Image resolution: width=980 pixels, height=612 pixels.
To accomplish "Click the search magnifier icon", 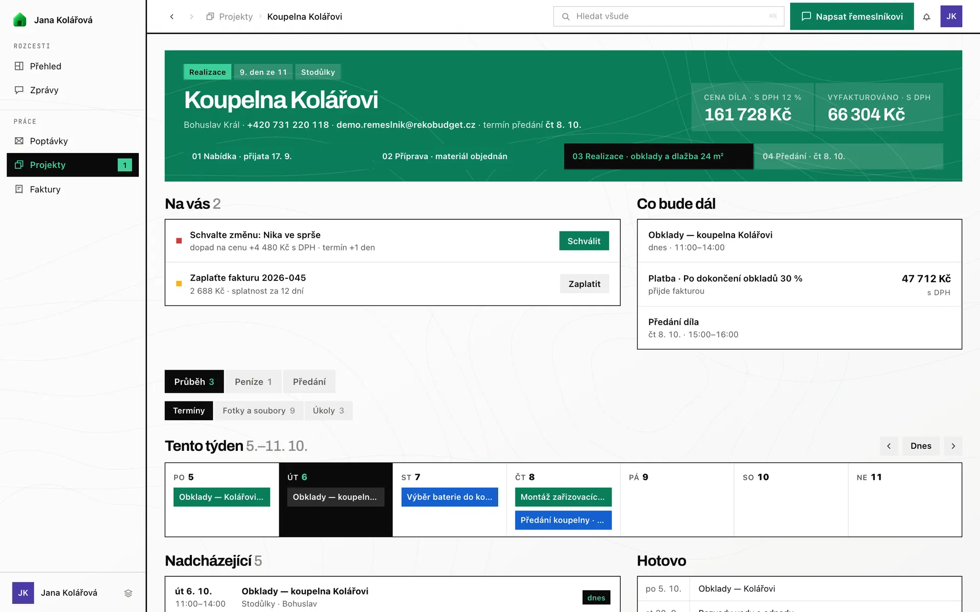I will [566, 16].
